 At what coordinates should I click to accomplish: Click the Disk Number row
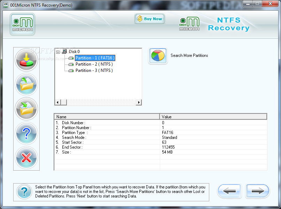pos(161,123)
